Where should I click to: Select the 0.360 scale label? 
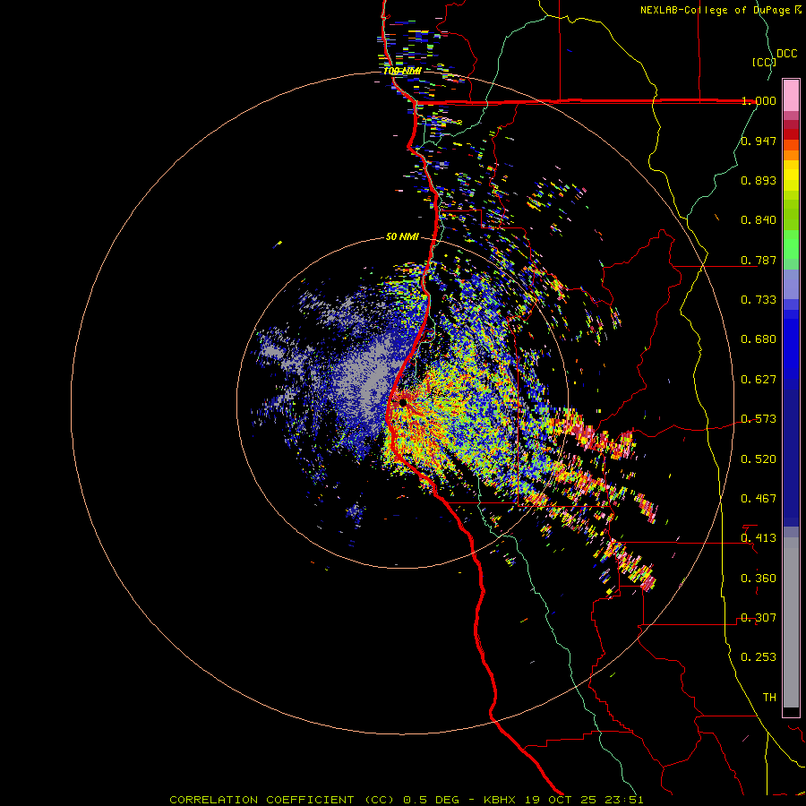click(x=759, y=579)
